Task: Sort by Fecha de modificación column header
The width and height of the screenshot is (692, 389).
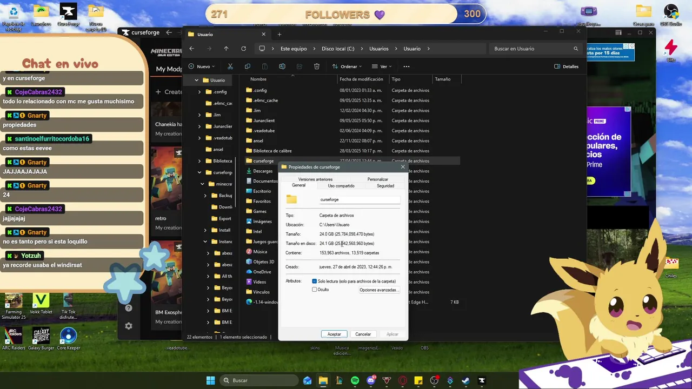Action: coord(362,79)
